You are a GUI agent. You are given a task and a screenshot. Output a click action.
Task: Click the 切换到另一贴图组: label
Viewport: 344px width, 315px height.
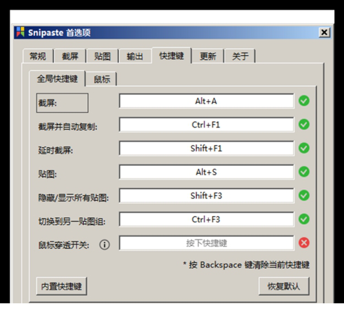point(72,221)
